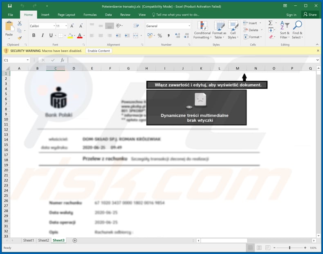323x254 pixels.
Task: Click the Select All corner triangle
Action: pyautogui.click(x=7, y=68)
